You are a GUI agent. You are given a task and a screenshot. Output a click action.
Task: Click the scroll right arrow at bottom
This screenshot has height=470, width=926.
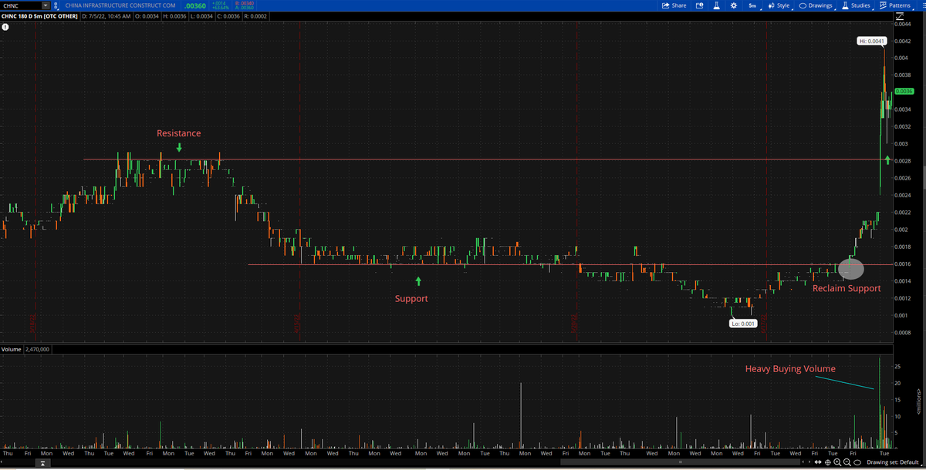809,462
